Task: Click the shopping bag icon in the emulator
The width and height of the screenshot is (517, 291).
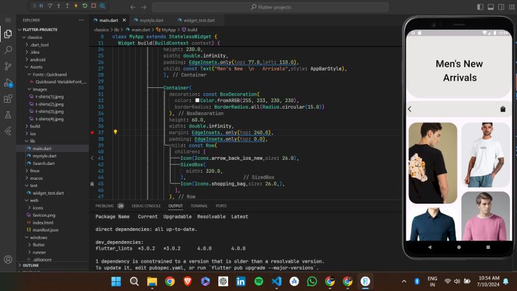Action: click(x=503, y=109)
